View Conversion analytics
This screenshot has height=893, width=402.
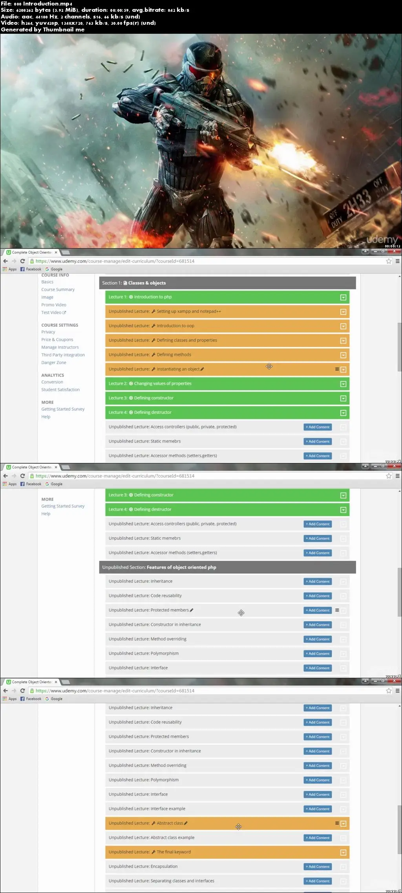pos(52,382)
